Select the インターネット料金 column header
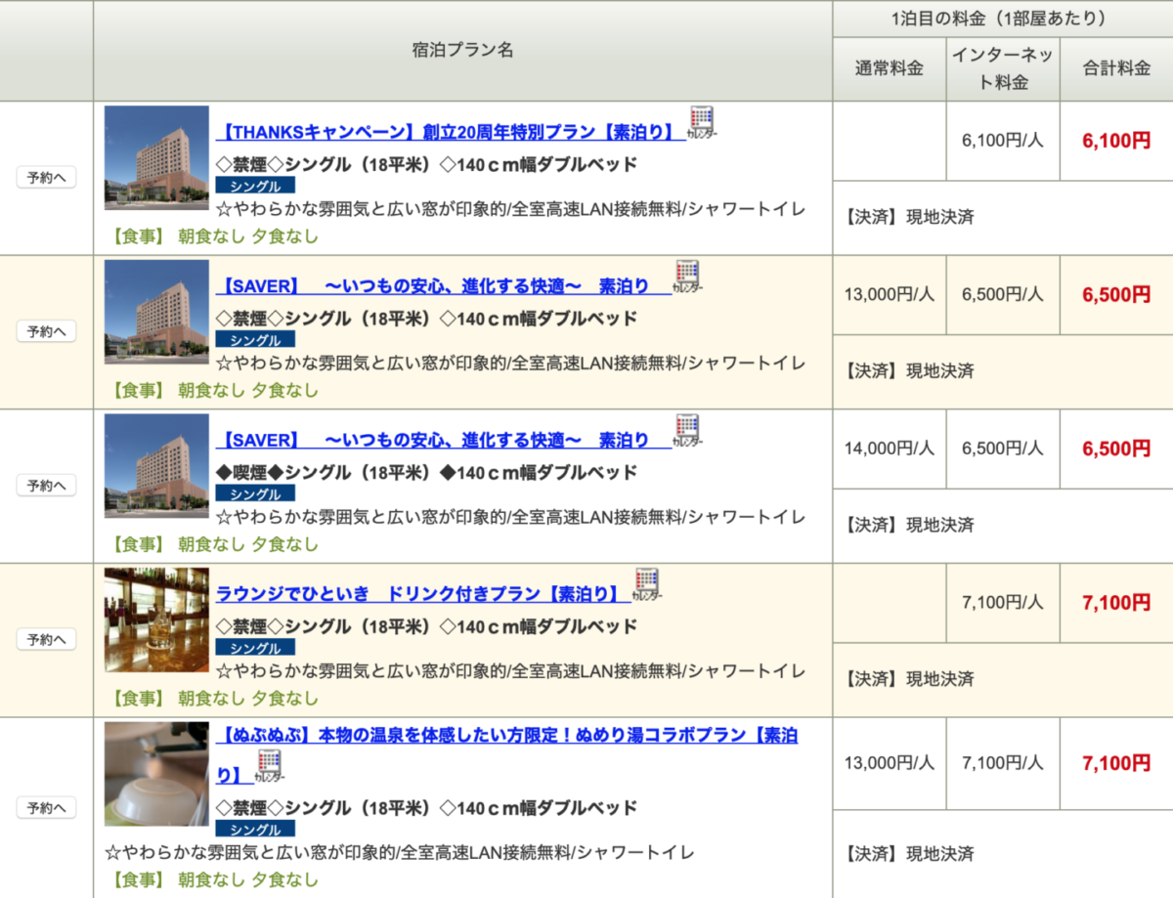Screen dimensions: 1173x898 coord(1003,68)
